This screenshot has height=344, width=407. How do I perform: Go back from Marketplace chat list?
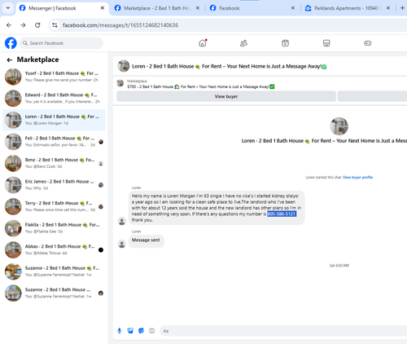(x=10, y=60)
